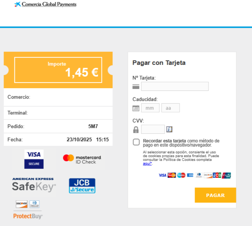The image size is (252, 226).
Task: Click the Discover ProtectBuy logo
Action: click(x=28, y=210)
